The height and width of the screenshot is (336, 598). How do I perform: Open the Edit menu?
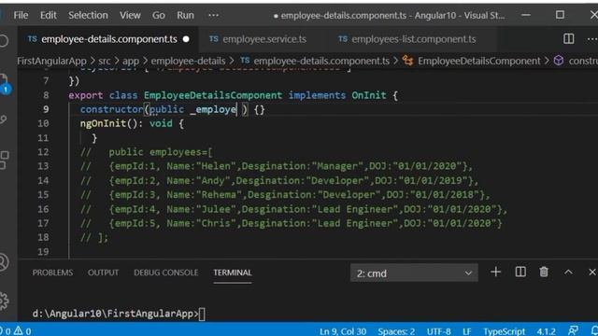[x=48, y=15]
